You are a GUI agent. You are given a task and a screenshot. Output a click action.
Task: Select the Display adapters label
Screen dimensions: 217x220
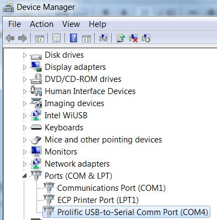tap(75, 67)
